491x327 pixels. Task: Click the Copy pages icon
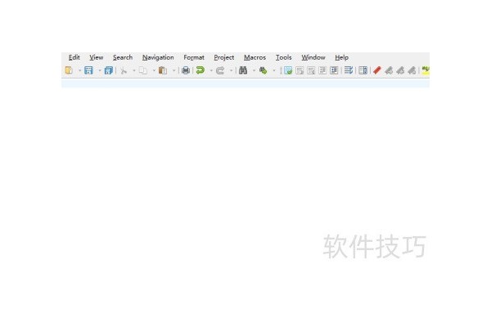pos(143,70)
